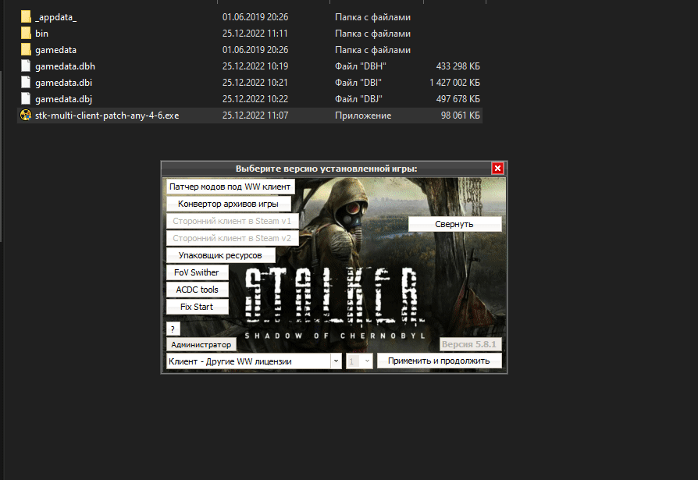The width and height of the screenshot is (698, 480).
Task: Click the Fix Start button
Action: (x=197, y=307)
